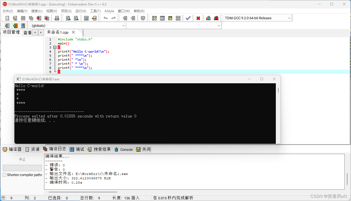This screenshot has width=351, height=201.
Task: Click the Compile & Run colored-window icon
Action: coord(170,18)
